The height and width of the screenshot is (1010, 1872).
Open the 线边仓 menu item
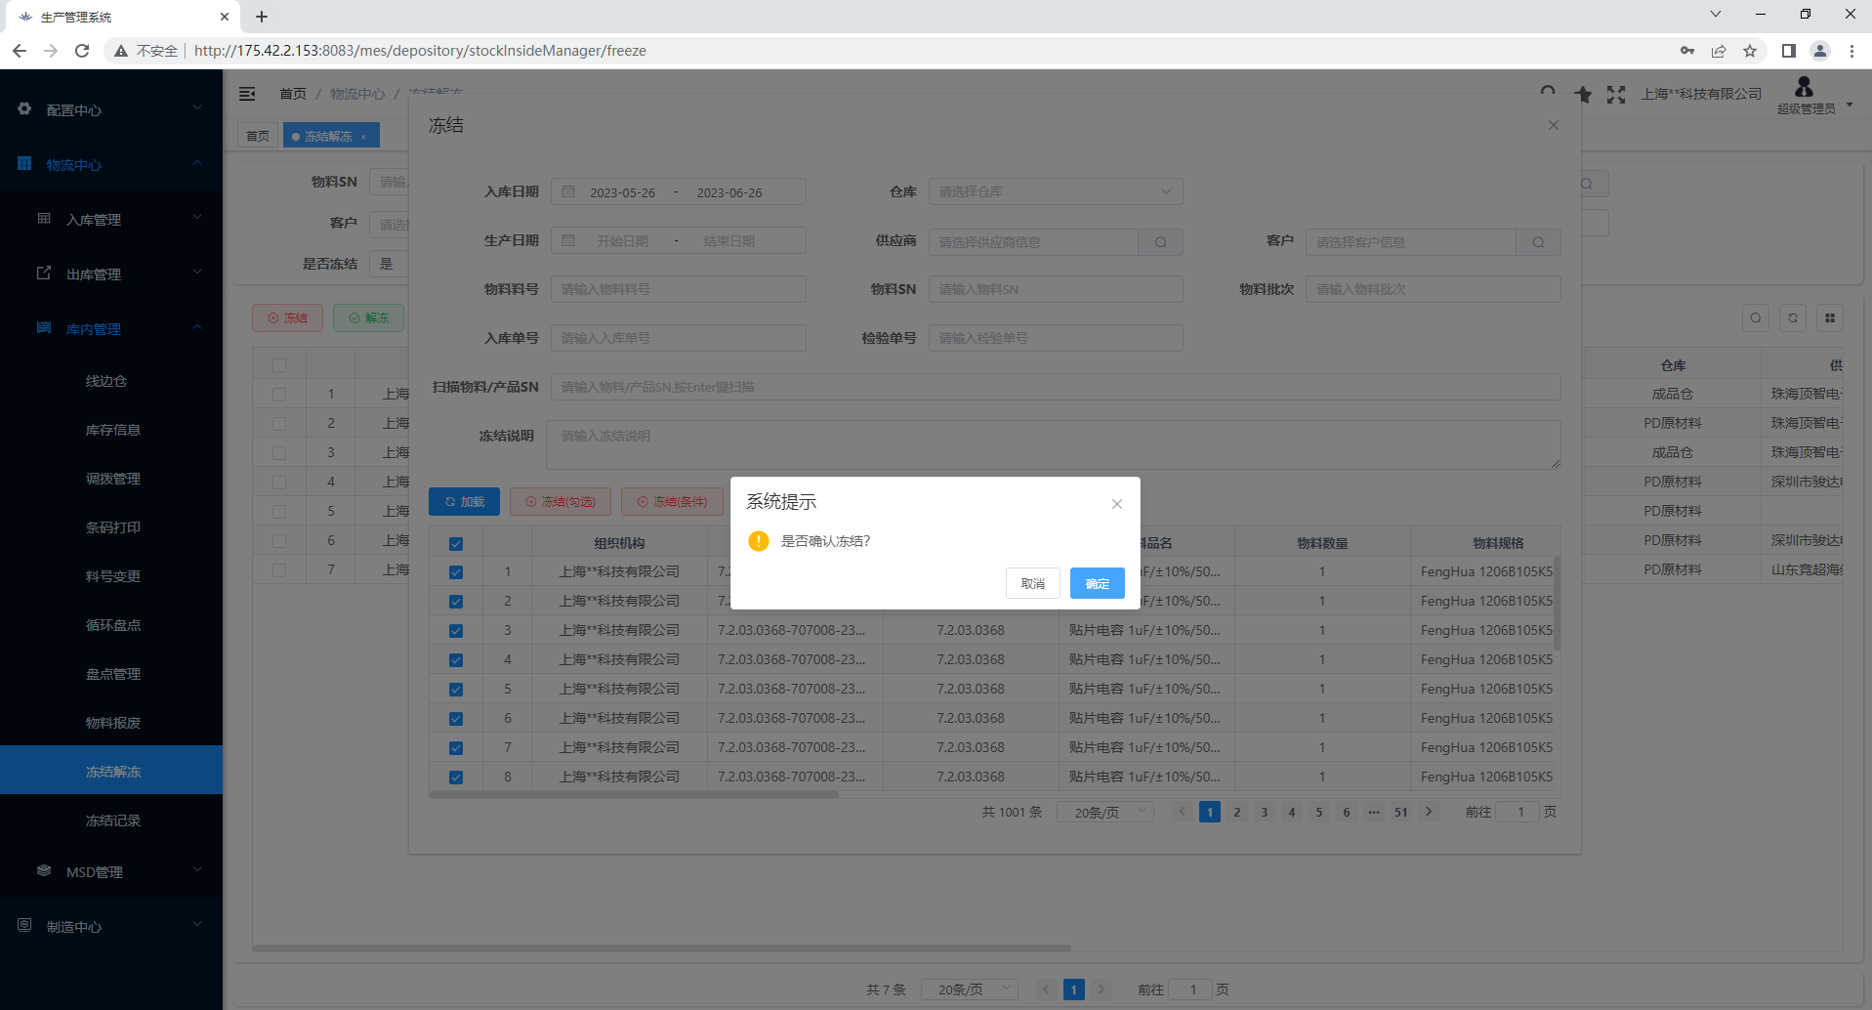tap(111, 381)
